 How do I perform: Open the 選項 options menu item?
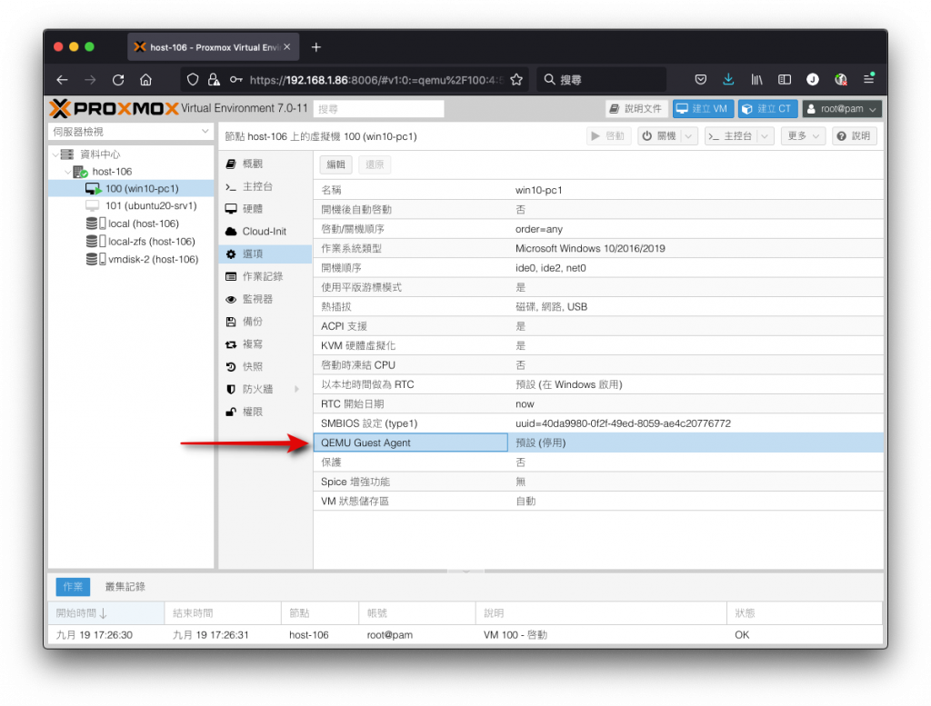(265, 254)
